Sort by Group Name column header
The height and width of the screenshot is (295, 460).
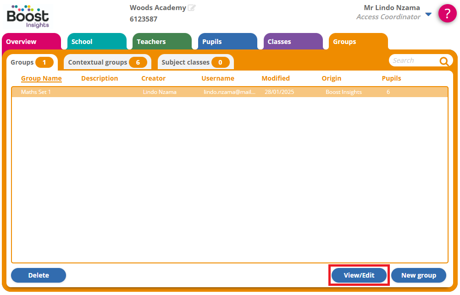(x=41, y=78)
